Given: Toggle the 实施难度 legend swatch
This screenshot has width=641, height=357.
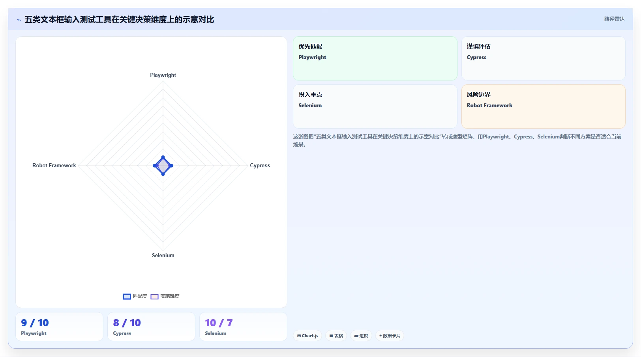Looking at the screenshot, I should (154, 296).
